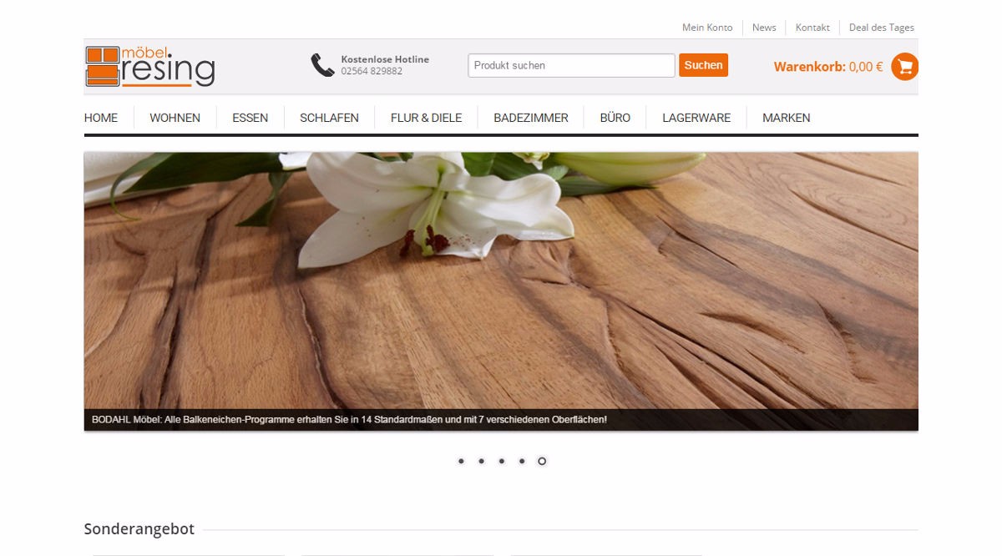Visit the Deal des Tages link
The width and height of the screenshot is (1002, 556).
click(881, 28)
